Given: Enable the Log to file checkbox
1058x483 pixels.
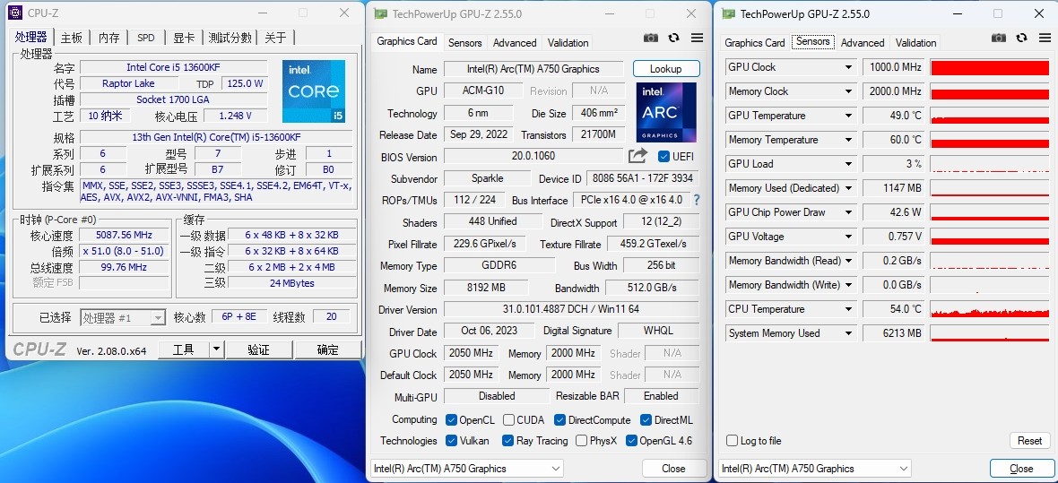Looking at the screenshot, I should coord(733,441).
